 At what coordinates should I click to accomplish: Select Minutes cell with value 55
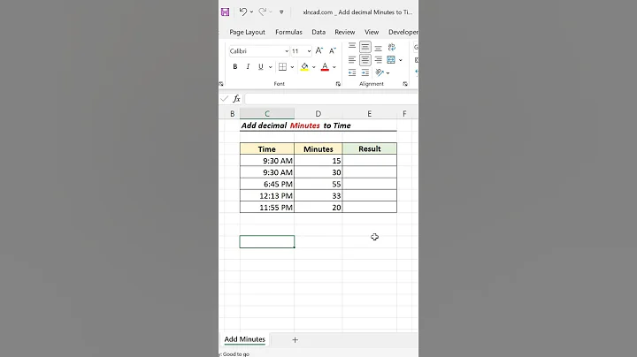318,184
